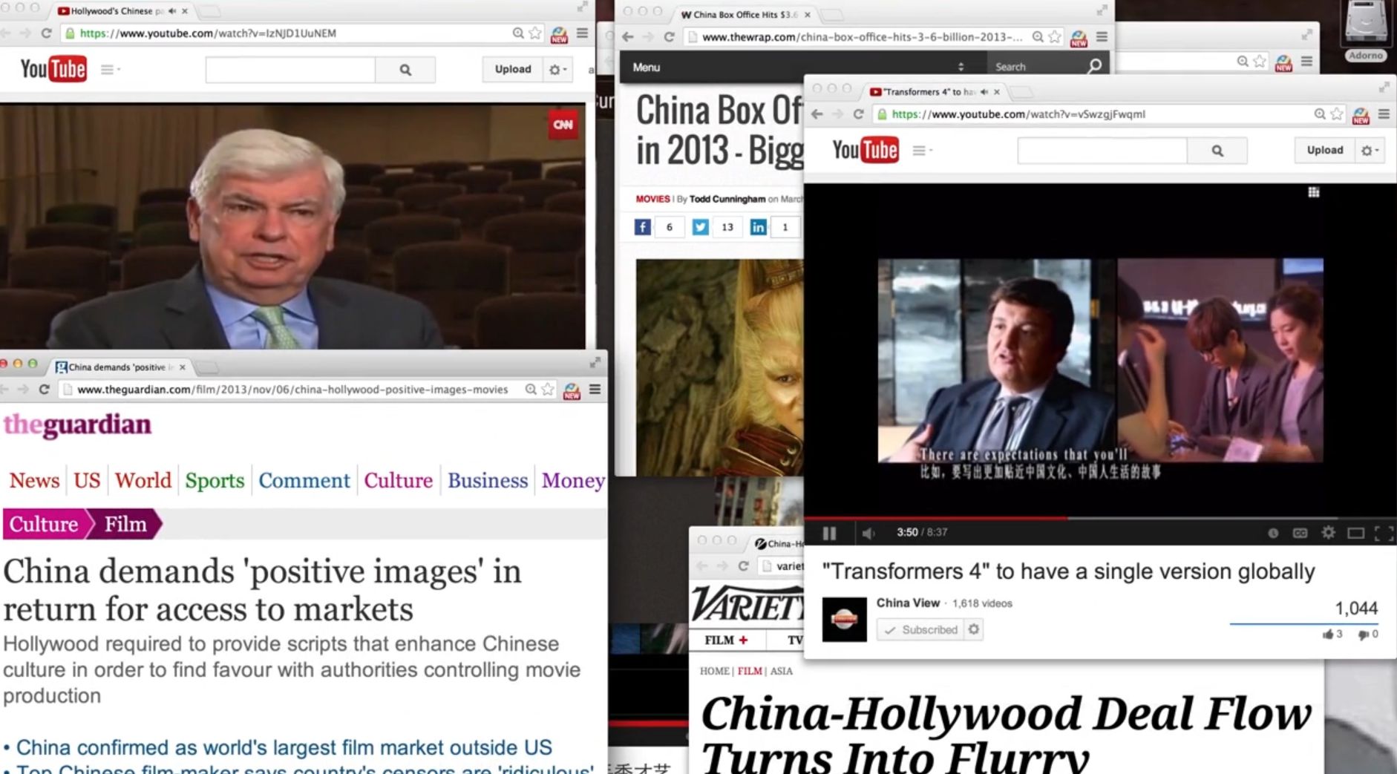Open the video player settings gear

point(1328,533)
